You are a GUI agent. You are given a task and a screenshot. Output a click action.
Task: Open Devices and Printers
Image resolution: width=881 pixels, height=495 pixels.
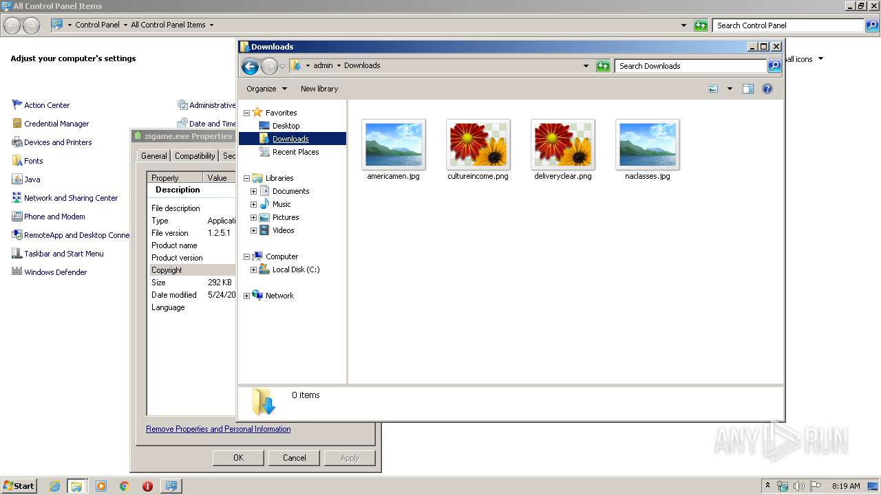pos(58,142)
